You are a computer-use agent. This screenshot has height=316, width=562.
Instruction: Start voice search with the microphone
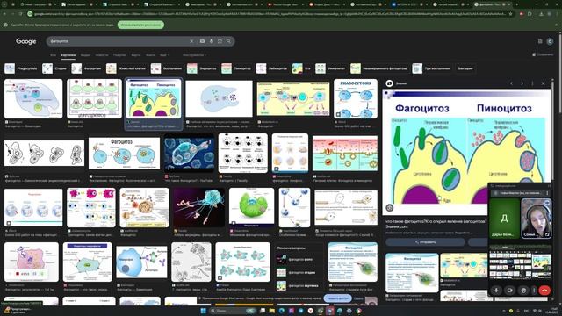[211, 41]
